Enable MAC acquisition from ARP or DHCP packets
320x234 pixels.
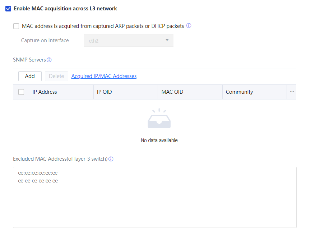pyautogui.click(x=16, y=26)
